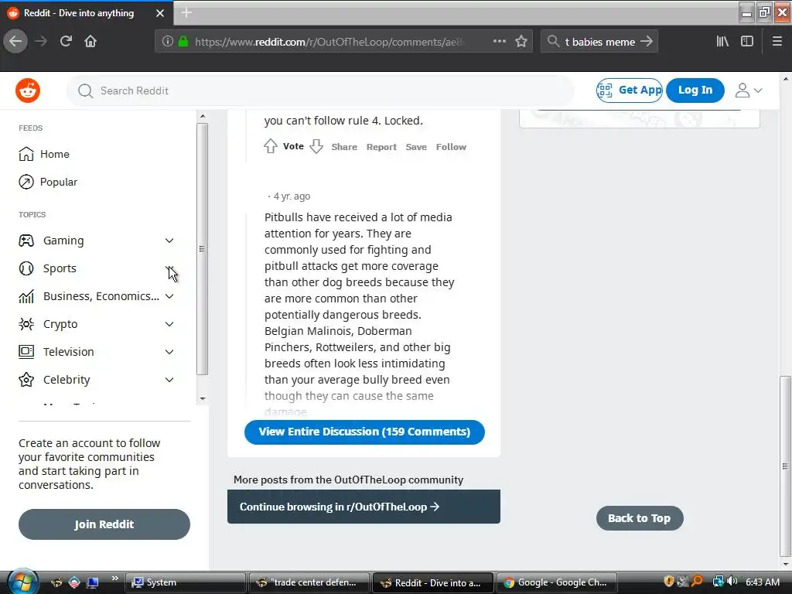
Task: Close the Reddit tab
Action: pyautogui.click(x=160, y=13)
